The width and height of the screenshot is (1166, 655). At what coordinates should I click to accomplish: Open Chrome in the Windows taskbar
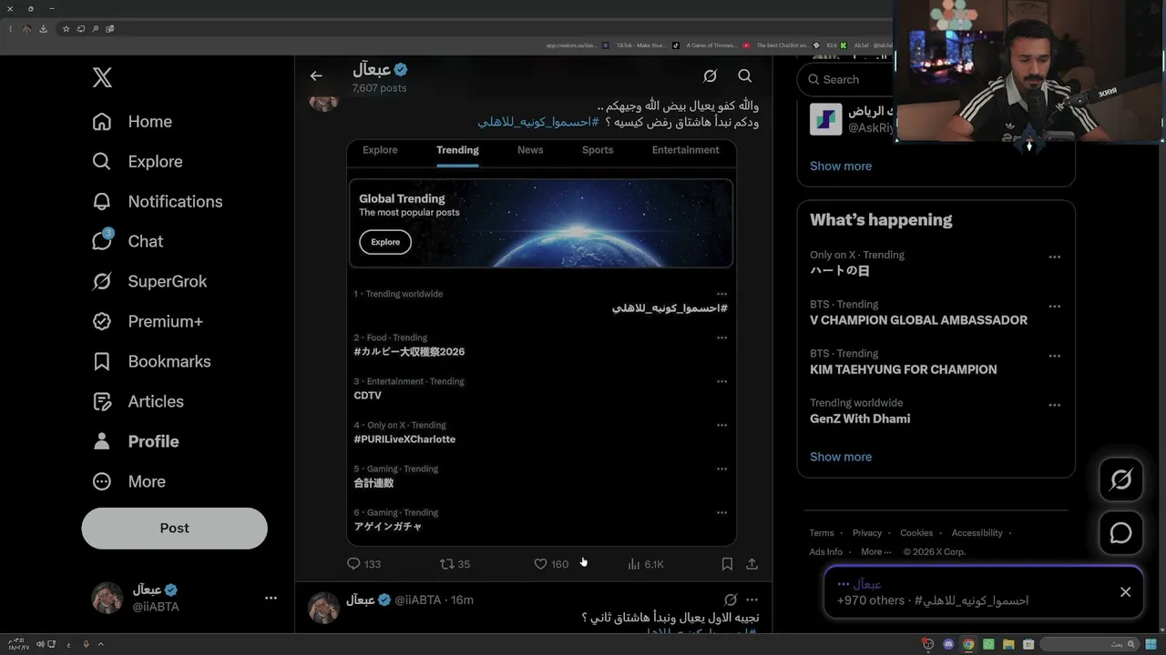click(x=968, y=644)
